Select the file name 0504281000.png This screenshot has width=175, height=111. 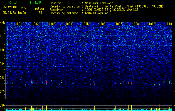click(14, 7)
